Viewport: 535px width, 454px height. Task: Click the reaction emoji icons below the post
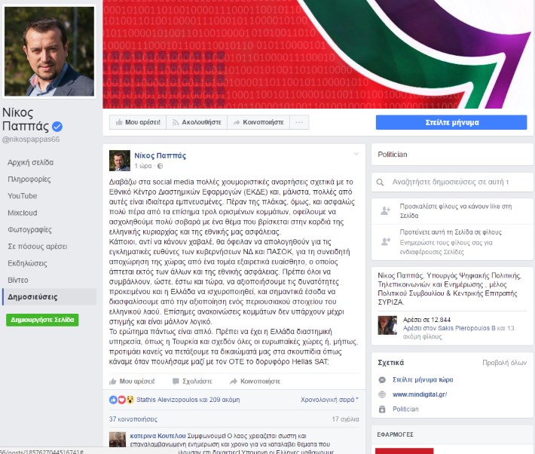point(121,400)
